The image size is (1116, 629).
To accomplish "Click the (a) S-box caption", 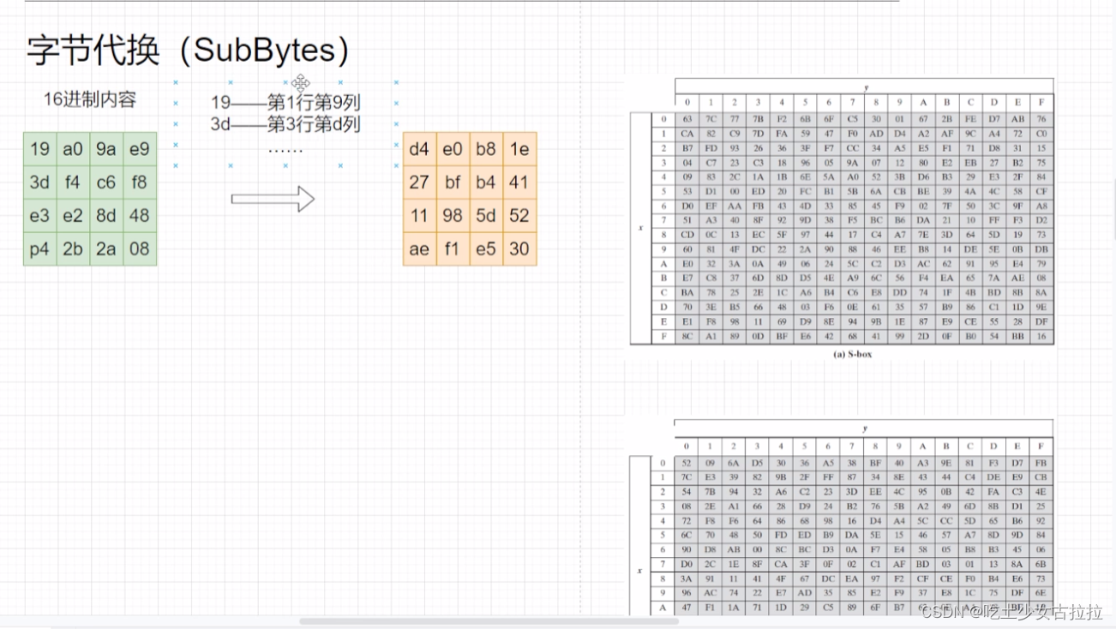I will [x=851, y=354].
